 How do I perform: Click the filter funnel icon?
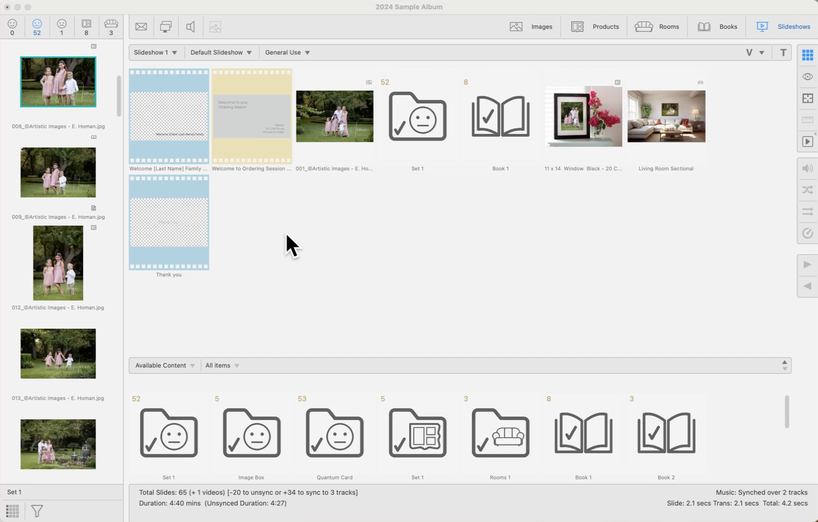(x=37, y=511)
